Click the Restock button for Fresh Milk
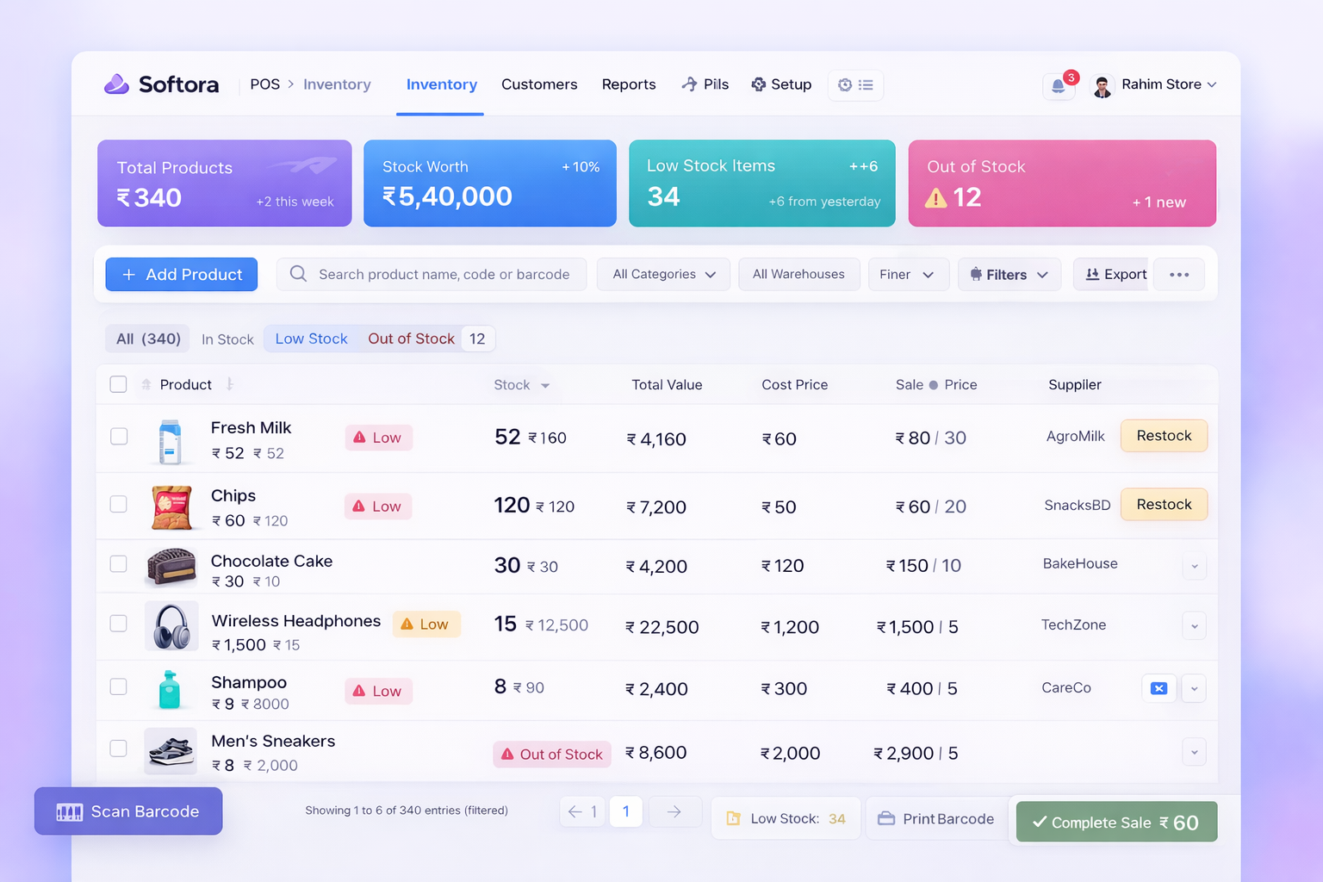Viewport: 1323px width, 882px height. [1164, 436]
